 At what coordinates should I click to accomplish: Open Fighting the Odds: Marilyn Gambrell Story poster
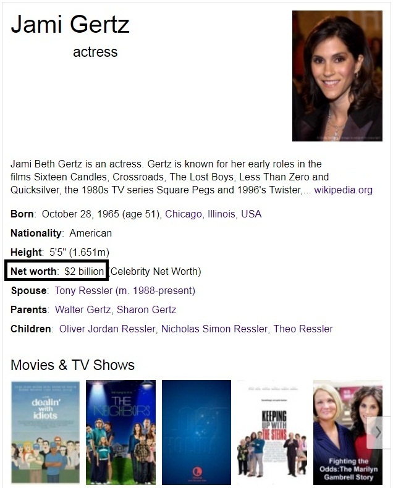click(x=347, y=432)
